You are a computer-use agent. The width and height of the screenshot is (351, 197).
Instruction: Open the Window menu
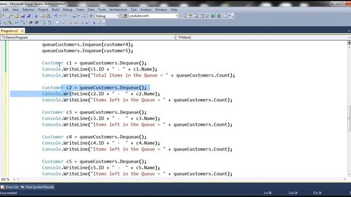click(x=161, y=10)
